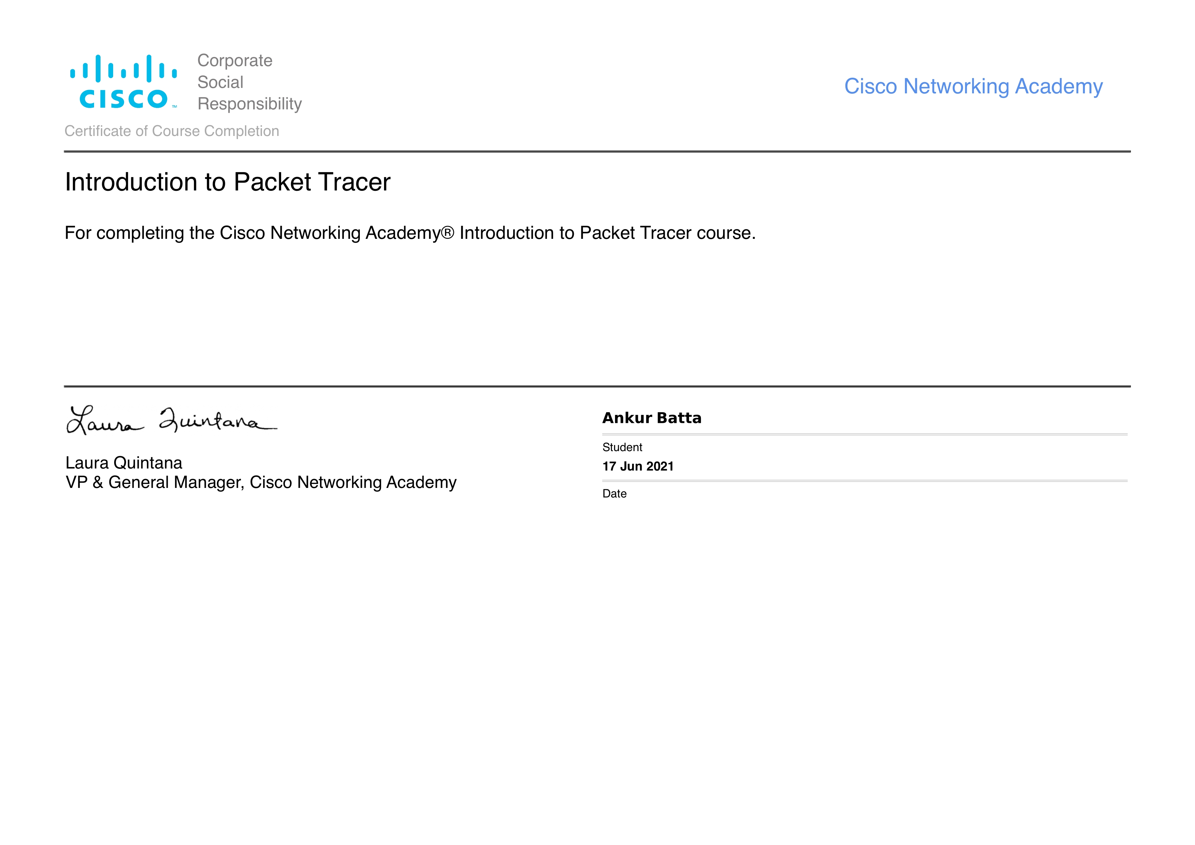1195x845 pixels.
Task: Click the small TM mark beside Cisco logo
Action: [174, 107]
